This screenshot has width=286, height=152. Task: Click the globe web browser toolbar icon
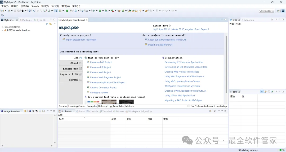click(82, 11)
